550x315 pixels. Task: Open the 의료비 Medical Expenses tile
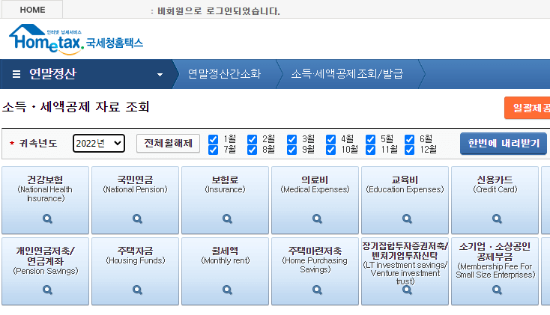tap(315, 200)
